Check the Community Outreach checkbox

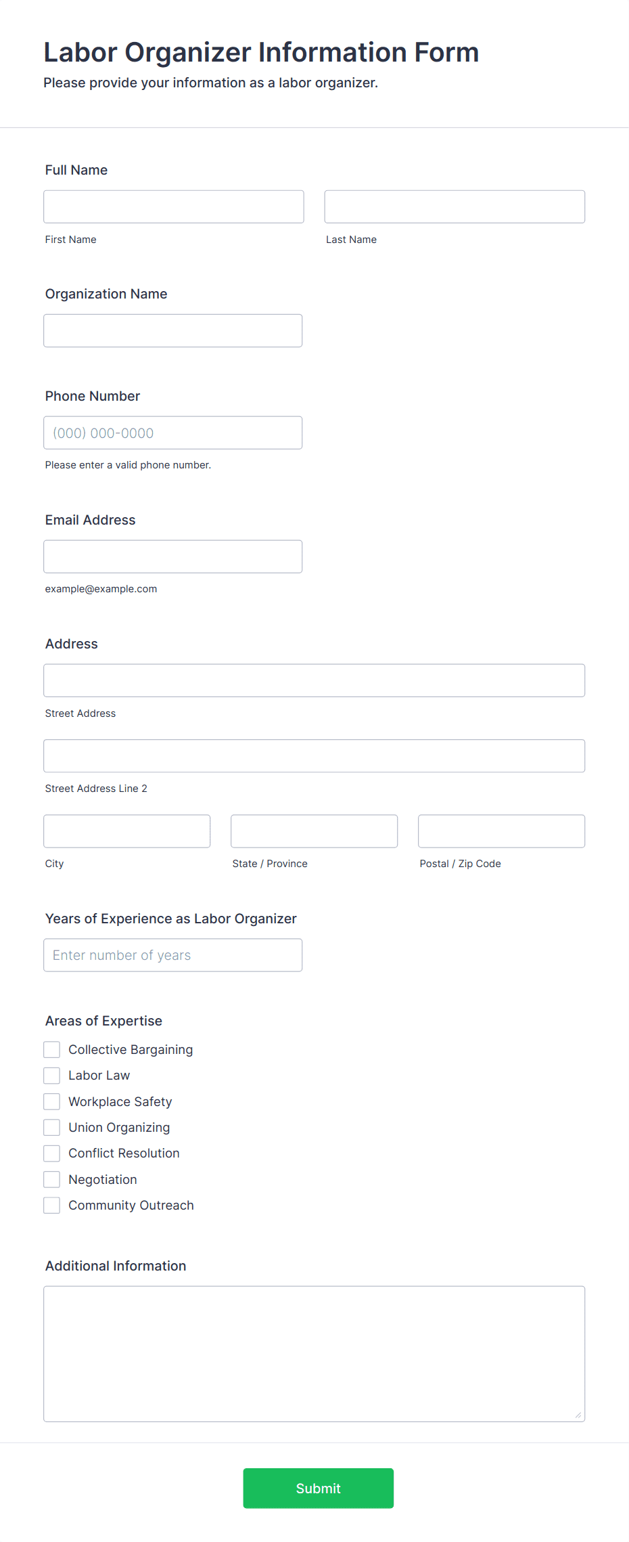tap(52, 1205)
